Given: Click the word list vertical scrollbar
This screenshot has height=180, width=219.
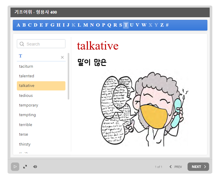Looking at the screenshot, I should point(68,76).
